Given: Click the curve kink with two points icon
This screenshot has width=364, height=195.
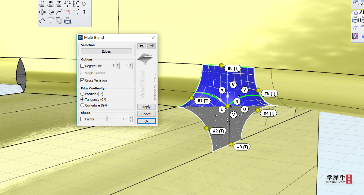Looking at the screenshot, I should pos(42,21).
